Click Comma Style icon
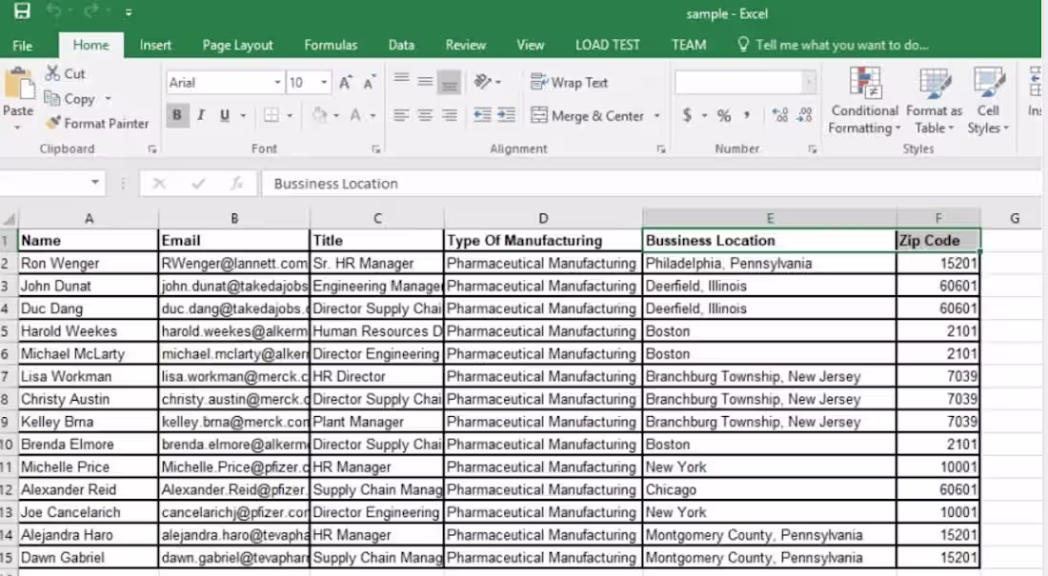 coord(747,115)
